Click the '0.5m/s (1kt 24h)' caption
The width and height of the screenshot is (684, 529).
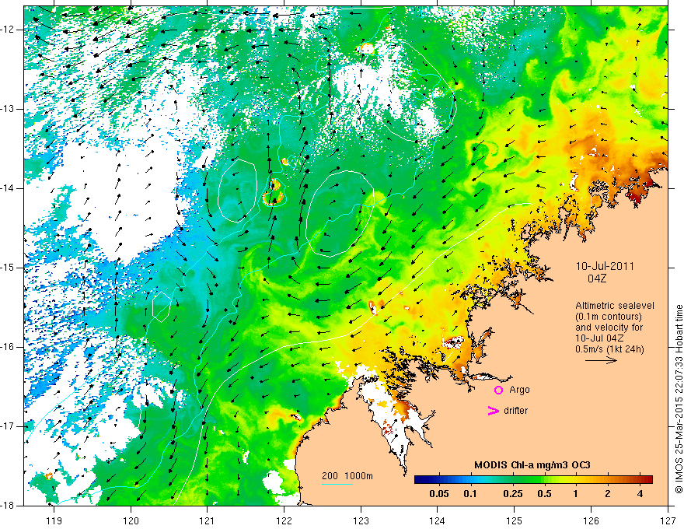[610, 349]
